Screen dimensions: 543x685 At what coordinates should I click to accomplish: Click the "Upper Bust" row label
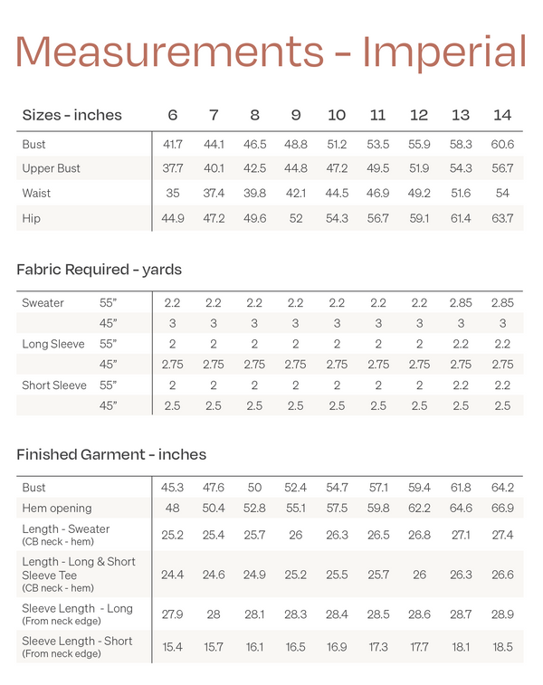coord(51,168)
